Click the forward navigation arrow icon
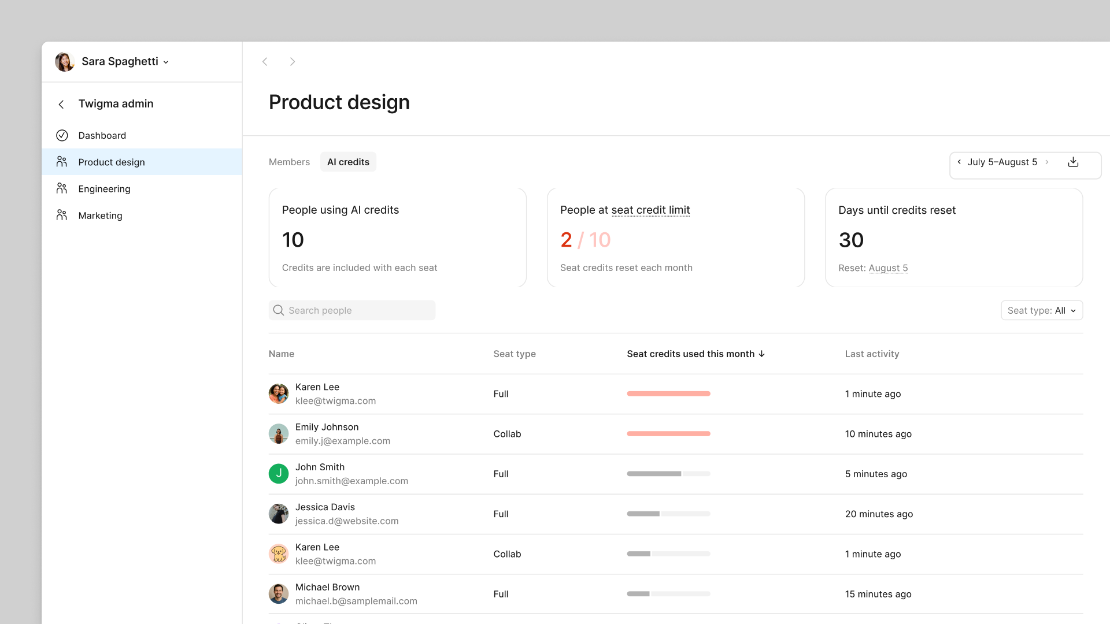 coord(293,61)
